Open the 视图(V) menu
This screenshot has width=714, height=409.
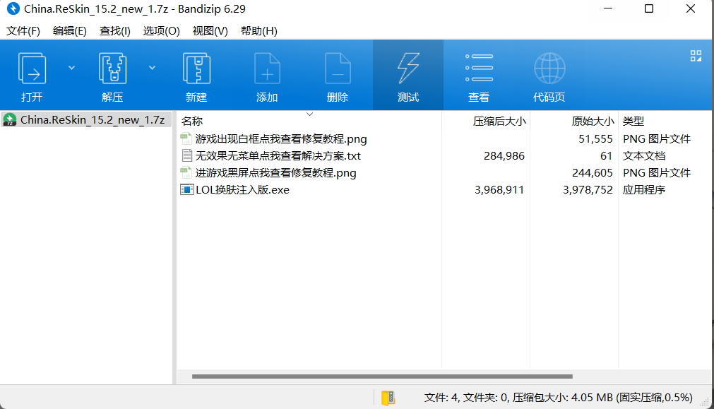point(210,31)
